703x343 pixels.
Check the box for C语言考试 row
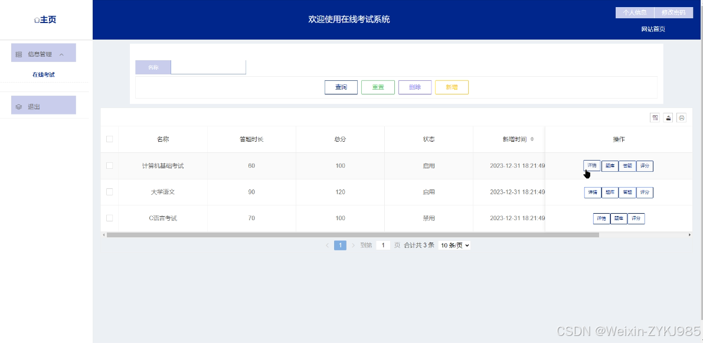click(109, 218)
